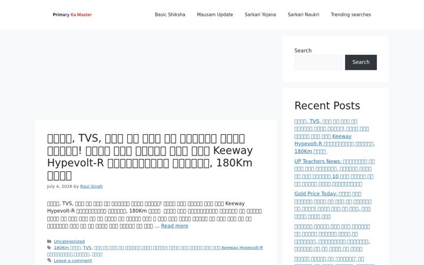
Task: Open the Trending searches menu item
Action: pyautogui.click(x=351, y=15)
